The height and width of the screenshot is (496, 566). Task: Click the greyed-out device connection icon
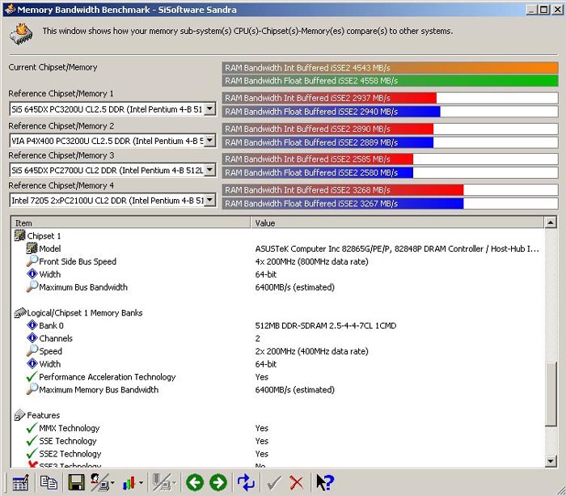click(x=164, y=482)
